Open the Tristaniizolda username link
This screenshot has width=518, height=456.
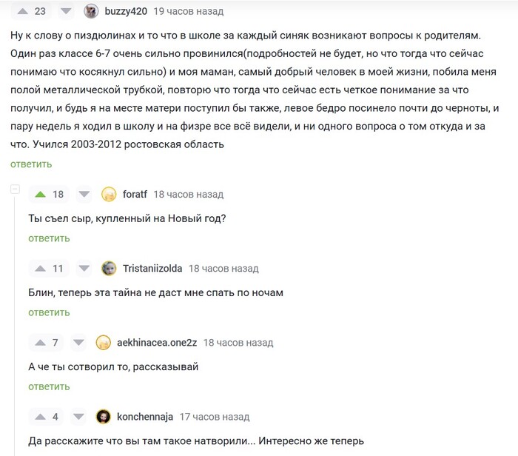pyautogui.click(x=152, y=268)
